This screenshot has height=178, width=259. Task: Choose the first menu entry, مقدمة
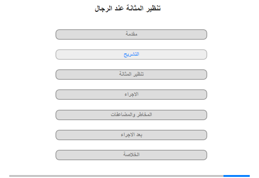click(131, 34)
